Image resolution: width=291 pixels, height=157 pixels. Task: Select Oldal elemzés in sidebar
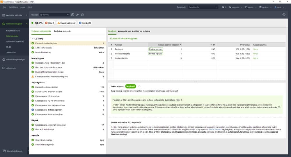[12, 36]
